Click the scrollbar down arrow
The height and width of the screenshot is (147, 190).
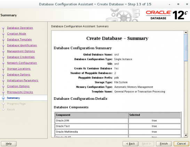point(186,136)
